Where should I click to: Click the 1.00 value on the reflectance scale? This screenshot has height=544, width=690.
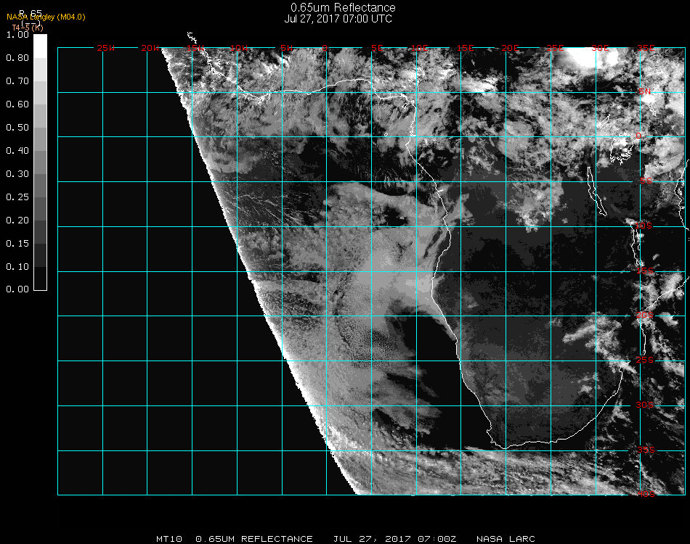[x=17, y=35]
